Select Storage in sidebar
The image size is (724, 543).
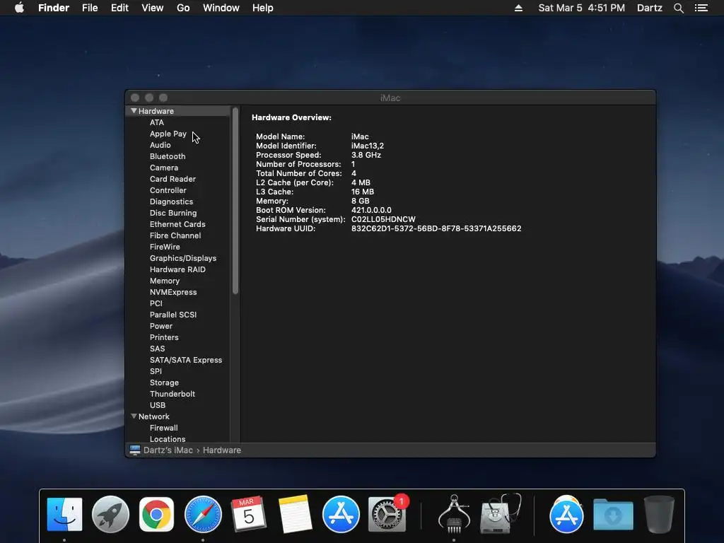click(x=164, y=383)
